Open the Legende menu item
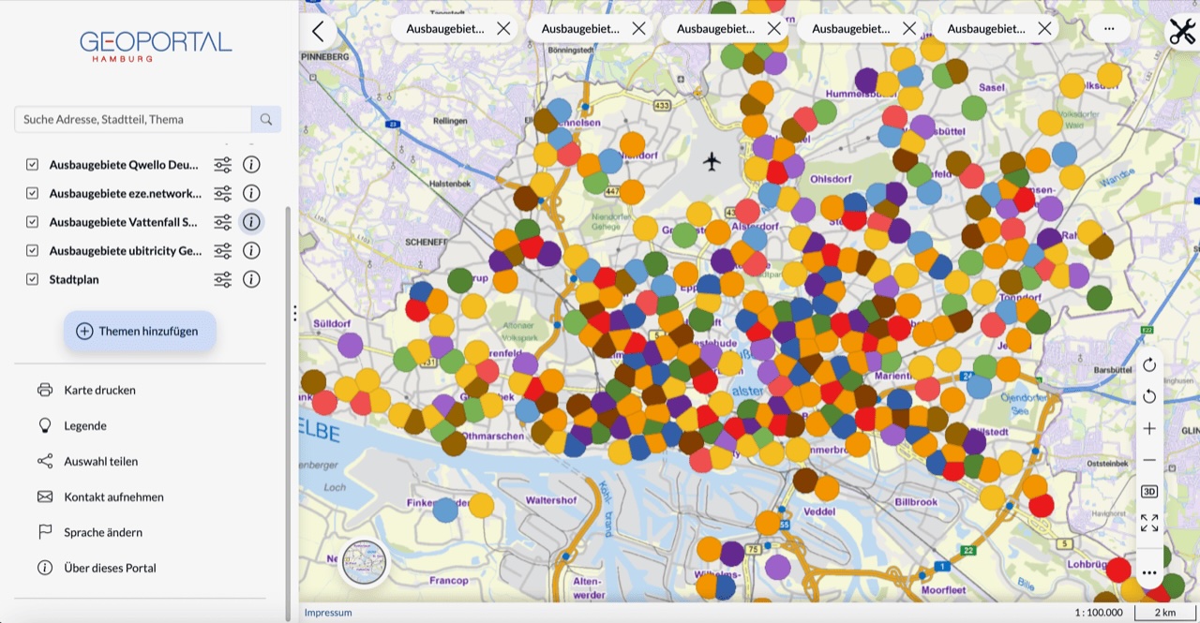 pos(84,425)
